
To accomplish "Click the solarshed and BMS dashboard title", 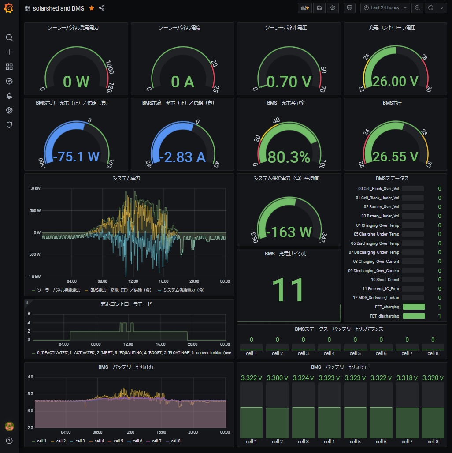I will point(59,8).
